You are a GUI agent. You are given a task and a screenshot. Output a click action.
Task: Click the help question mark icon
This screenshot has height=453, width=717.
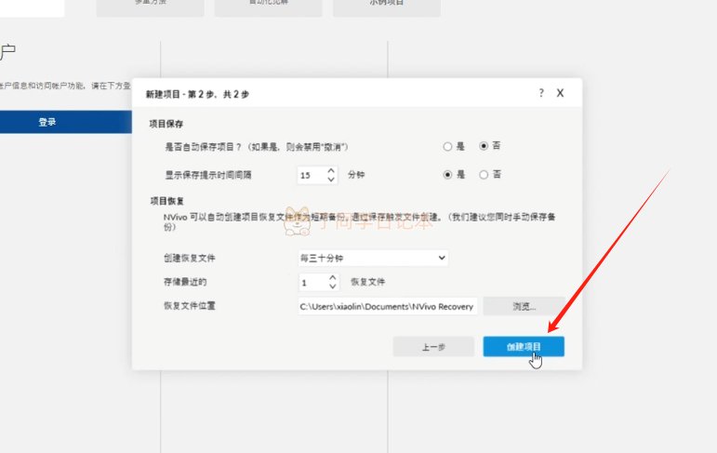541,94
